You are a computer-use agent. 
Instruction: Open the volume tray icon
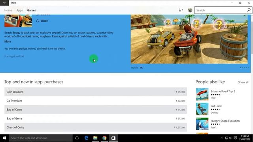click(x=230, y=138)
